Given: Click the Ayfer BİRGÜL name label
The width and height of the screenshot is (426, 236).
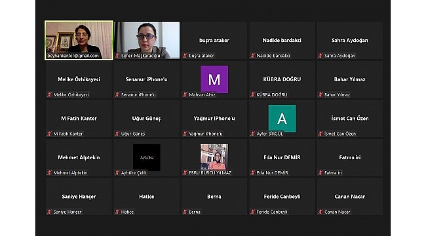Looking at the screenshot, I should click(x=269, y=134).
